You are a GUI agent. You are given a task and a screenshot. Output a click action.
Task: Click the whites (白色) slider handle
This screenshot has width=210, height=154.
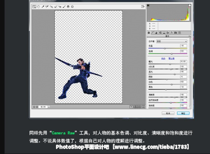(171, 84)
